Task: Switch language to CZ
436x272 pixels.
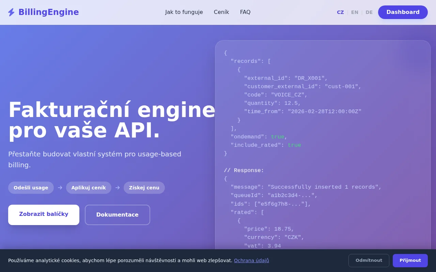Action: tap(340, 12)
